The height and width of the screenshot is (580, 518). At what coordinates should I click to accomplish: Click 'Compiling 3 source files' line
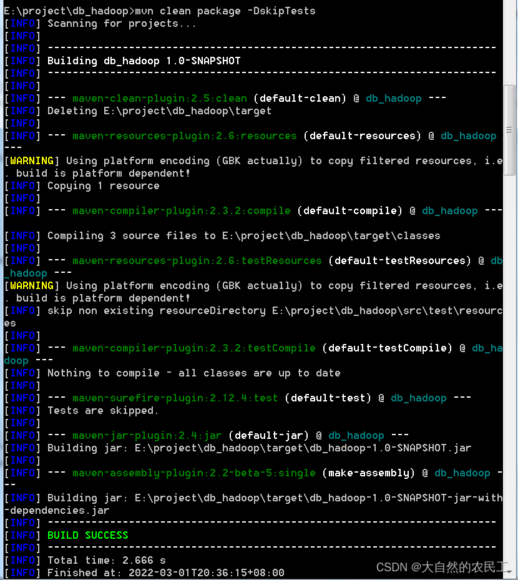coord(243,235)
